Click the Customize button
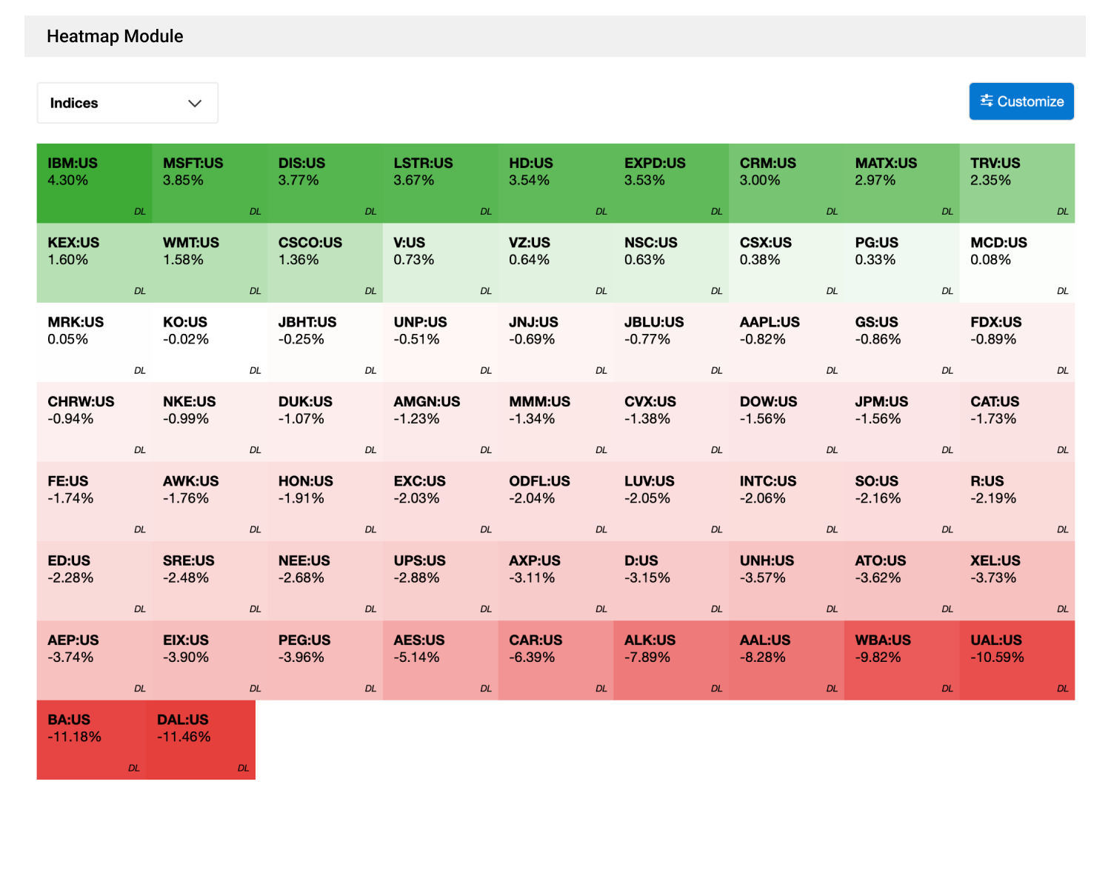 [1021, 101]
